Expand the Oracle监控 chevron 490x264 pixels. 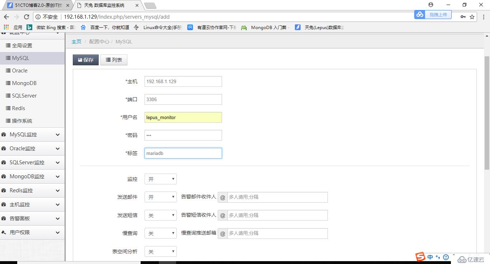[x=58, y=148]
